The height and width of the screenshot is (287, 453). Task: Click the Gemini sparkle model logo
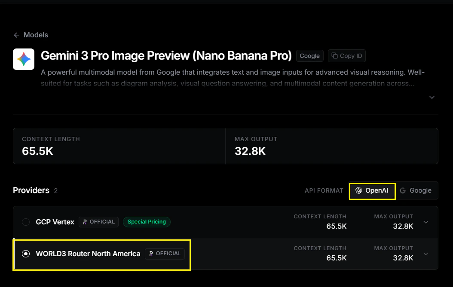[x=24, y=59]
